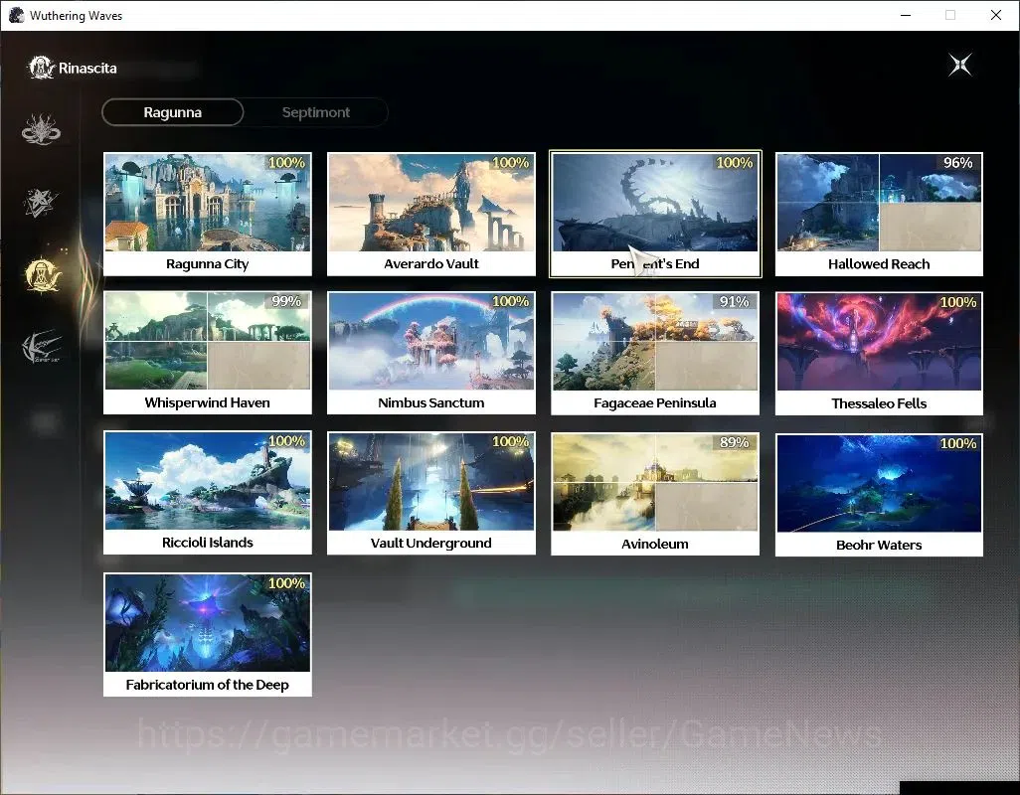Click the 96% progress on Hallowed Reach

tap(957, 163)
